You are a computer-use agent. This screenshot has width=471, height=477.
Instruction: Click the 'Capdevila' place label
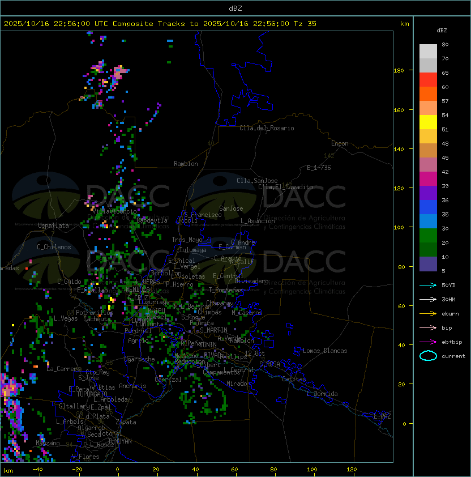[x=152, y=220]
